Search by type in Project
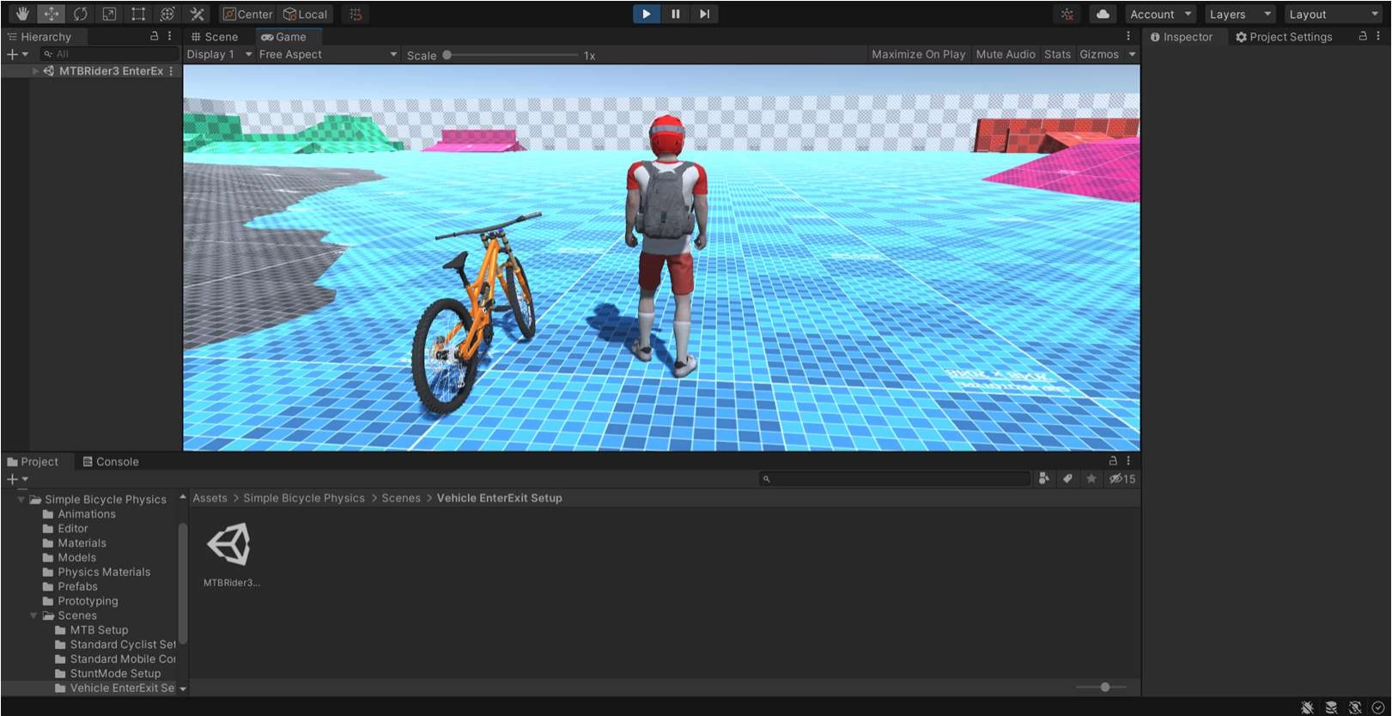This screenshot has width=1392, height=716. click(x=1044, y=479)
